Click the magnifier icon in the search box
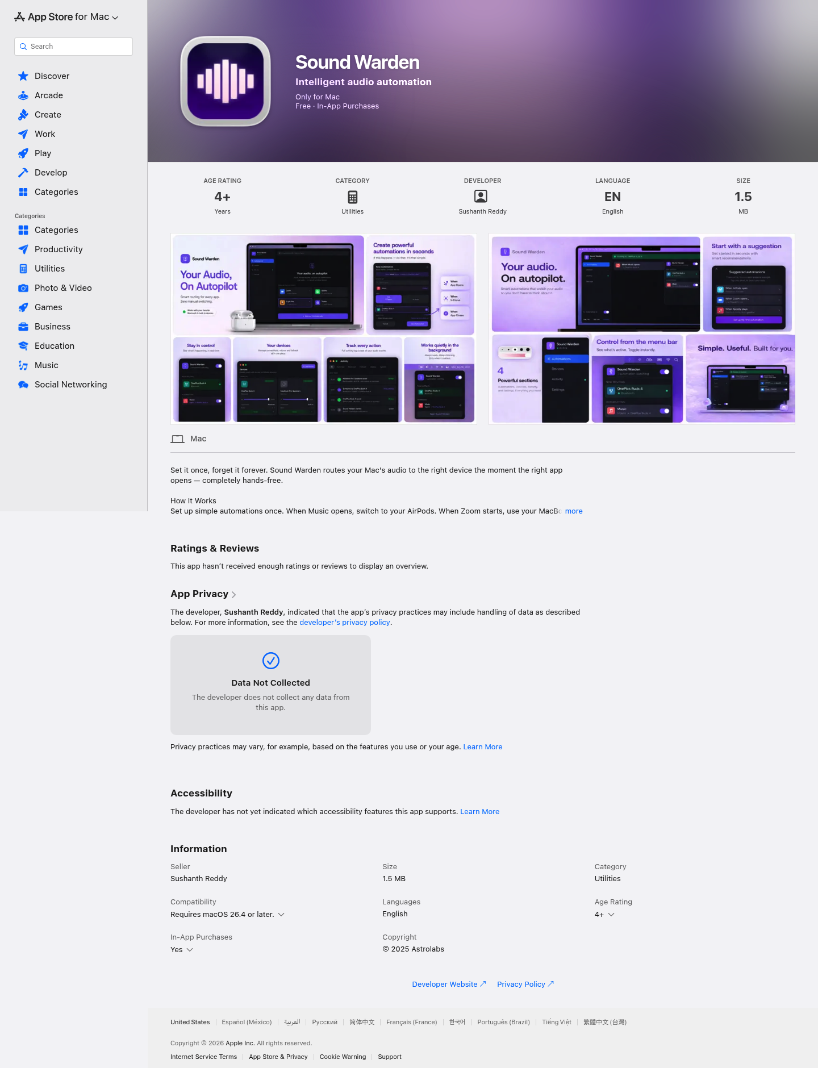This screenshot has height=1068, width=818. (23, 47)
